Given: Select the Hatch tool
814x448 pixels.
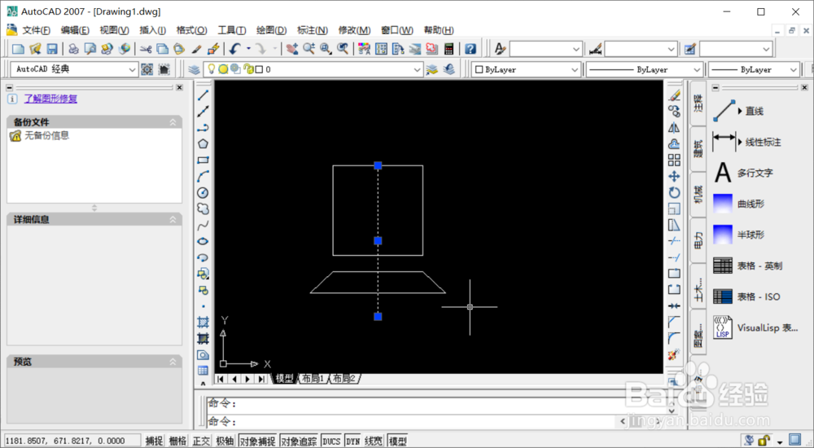Looking at the screenshot, I should tap(203, 323).
